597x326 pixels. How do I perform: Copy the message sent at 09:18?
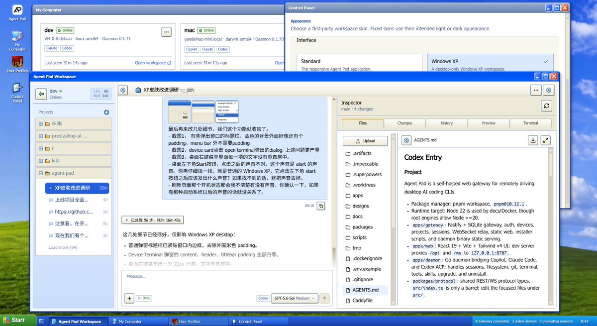point(321,206)
